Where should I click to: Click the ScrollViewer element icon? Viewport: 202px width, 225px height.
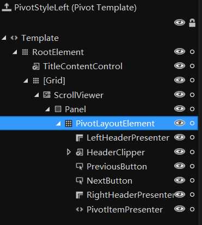click(47, 95)
